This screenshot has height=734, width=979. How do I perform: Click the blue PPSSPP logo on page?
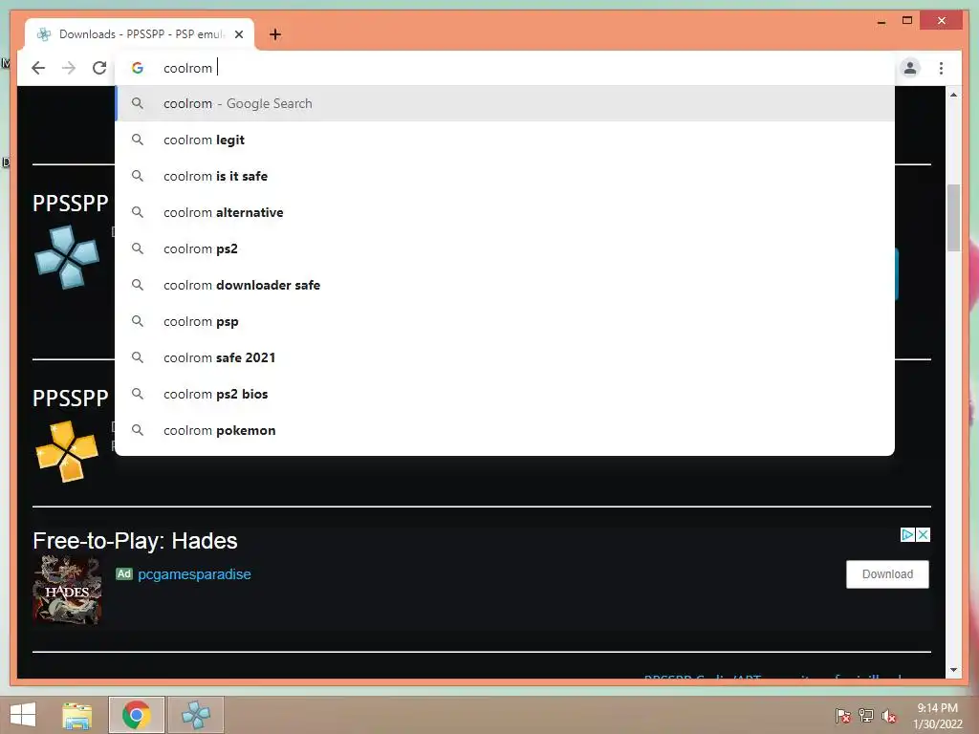[67, 257]
